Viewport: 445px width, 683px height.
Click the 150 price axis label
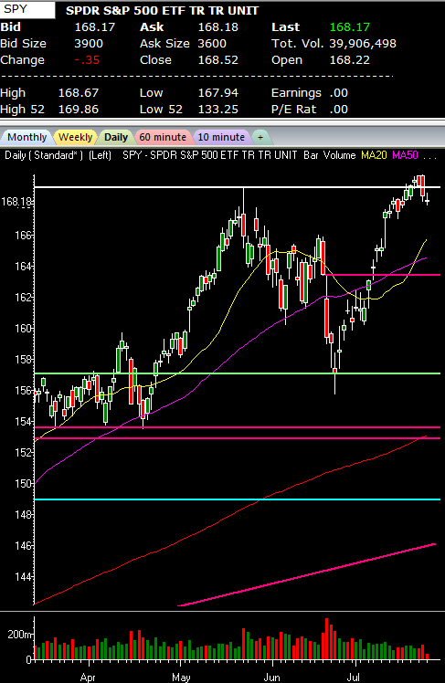pos(24,484)
